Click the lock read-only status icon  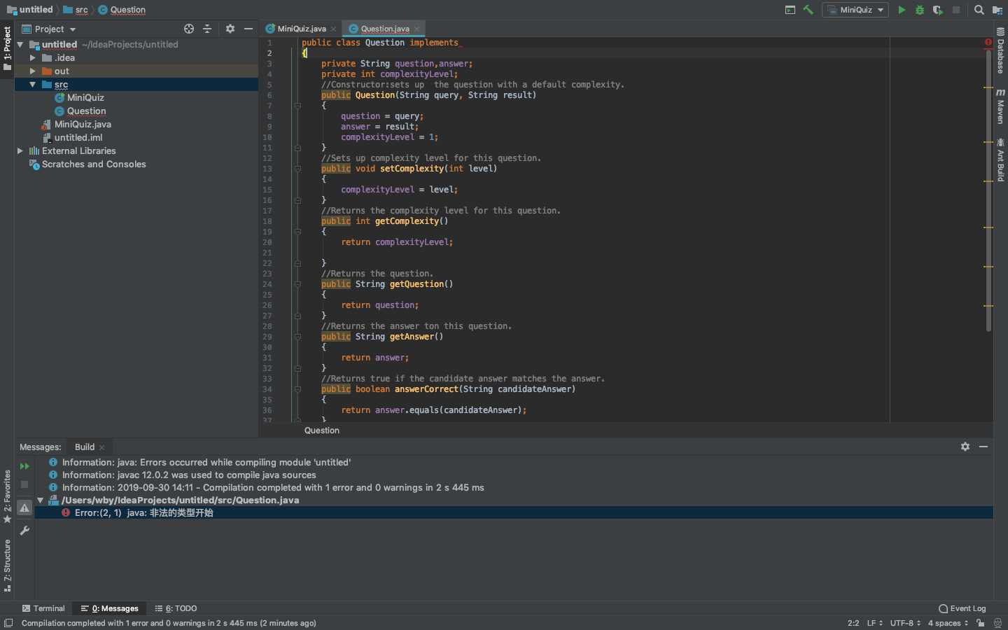coord(981,623)
